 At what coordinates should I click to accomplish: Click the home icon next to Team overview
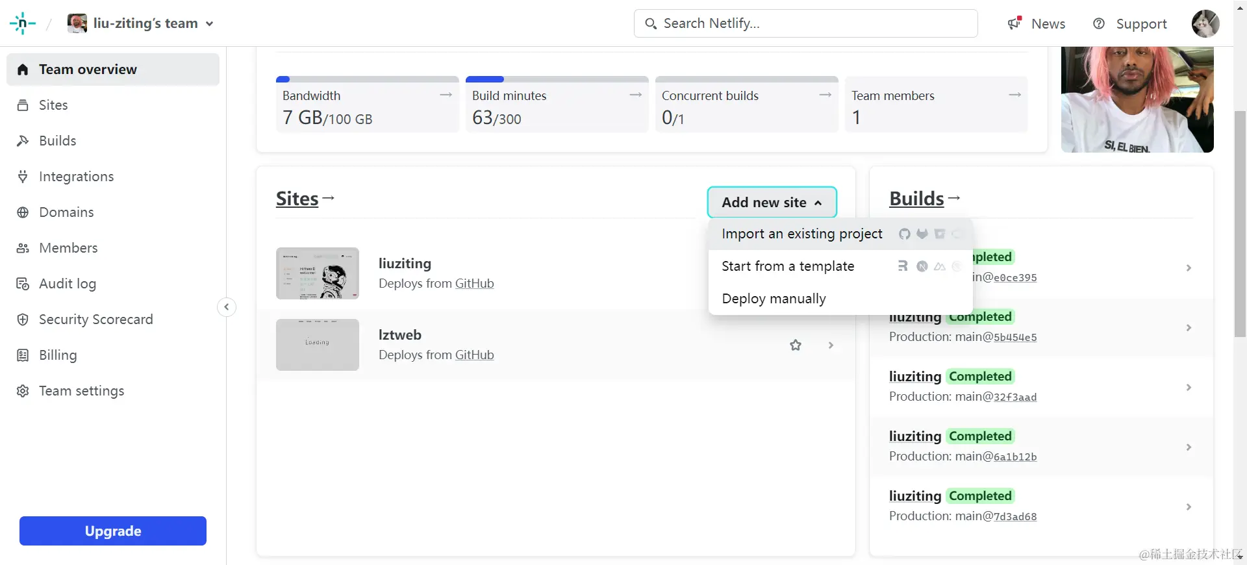(23, 69)
